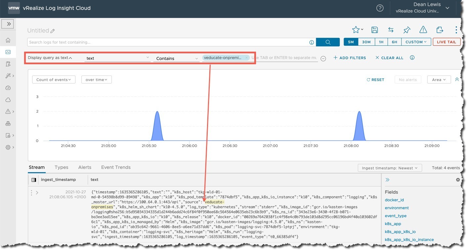
Task: Select the docker_id field
Action: (x=394, y=200)
